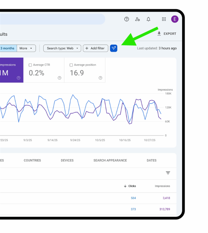Open users and settings icon

[137, 19]
